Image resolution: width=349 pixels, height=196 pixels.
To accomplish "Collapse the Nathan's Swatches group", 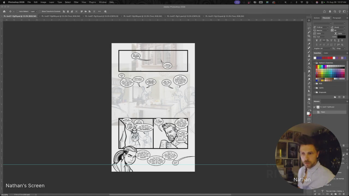I will point(314,63).
